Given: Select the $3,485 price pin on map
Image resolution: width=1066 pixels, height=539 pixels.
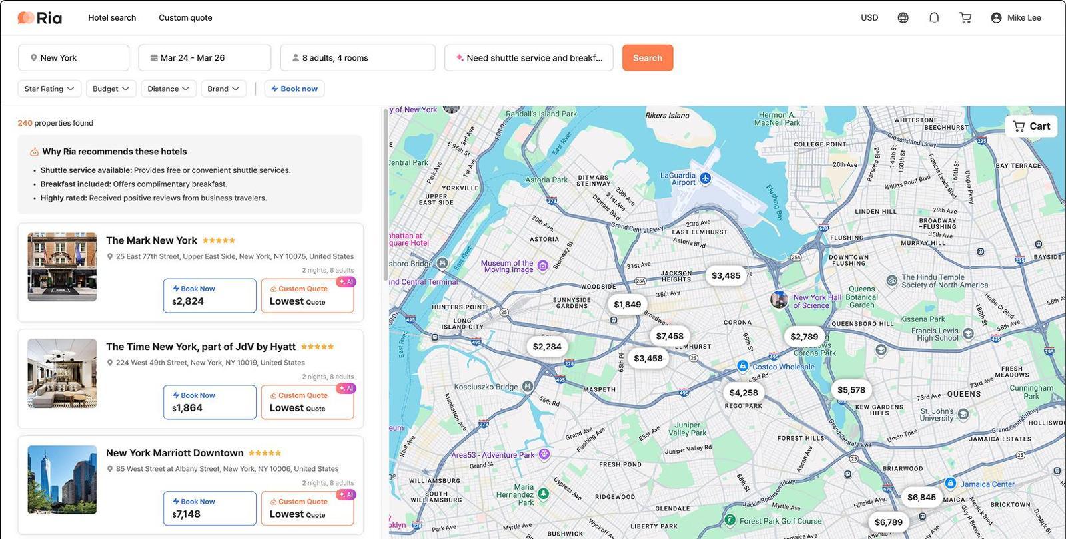Looking at the screenshot, I should coord(726,275).
